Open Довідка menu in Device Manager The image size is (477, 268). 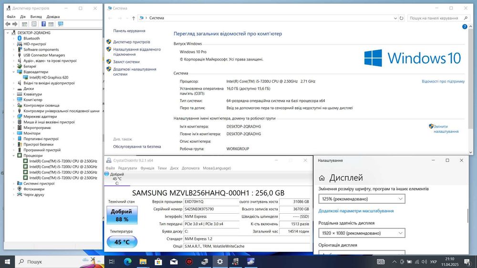pyautogui.click(x=53, y=17)
